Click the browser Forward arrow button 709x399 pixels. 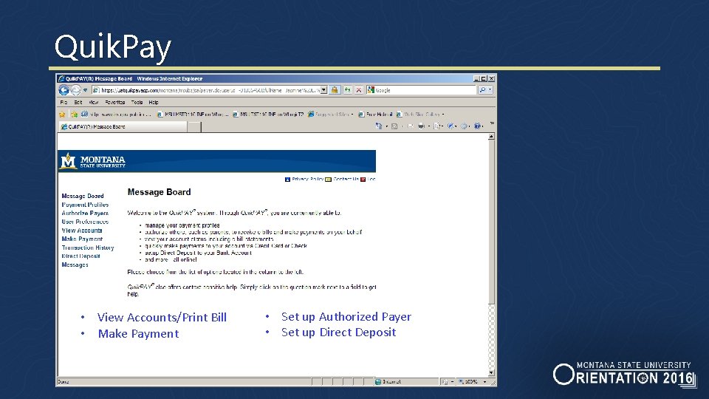point(76,90)
